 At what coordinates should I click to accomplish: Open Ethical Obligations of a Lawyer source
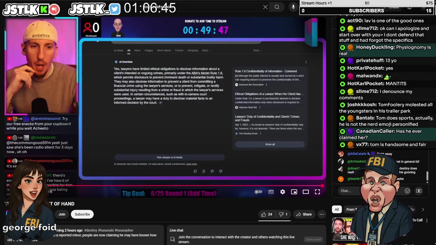[269, 94]
